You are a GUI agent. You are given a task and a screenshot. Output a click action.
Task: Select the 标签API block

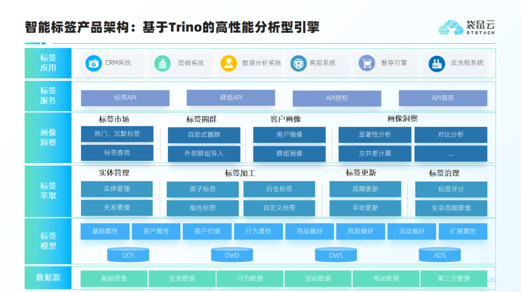125,98
